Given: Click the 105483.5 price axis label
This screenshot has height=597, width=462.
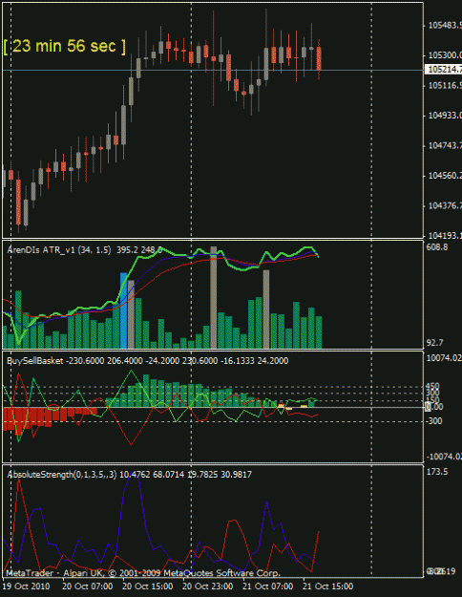Looking at the screenshot, I should 445,26.
